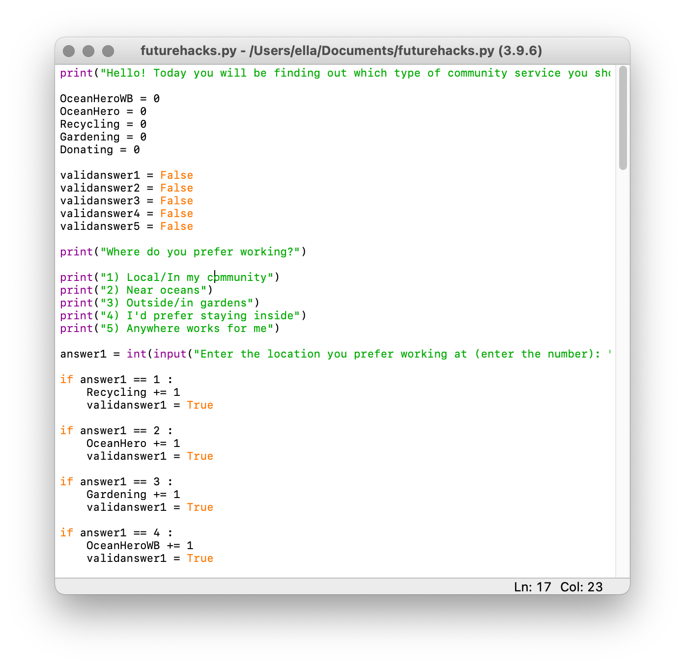Place cursor on 'OceanHero = 0' line
The width and height of the screenshot is (685, 667).
(x=103, y=111)
